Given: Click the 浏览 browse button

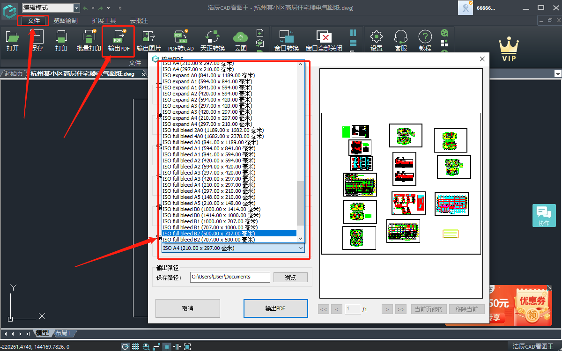Looking at the screenshot, I should point(290,278).
